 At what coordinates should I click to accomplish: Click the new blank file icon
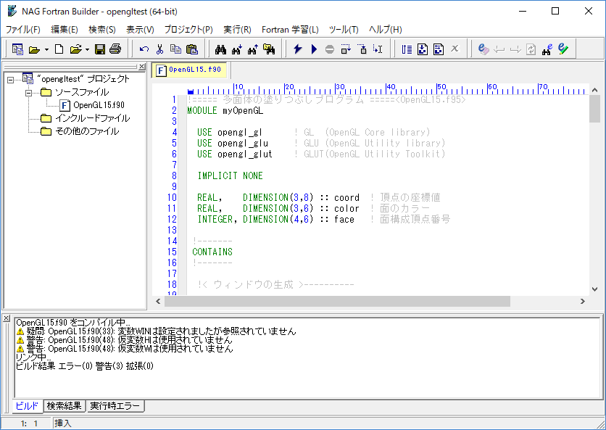(x=59, y=49)
